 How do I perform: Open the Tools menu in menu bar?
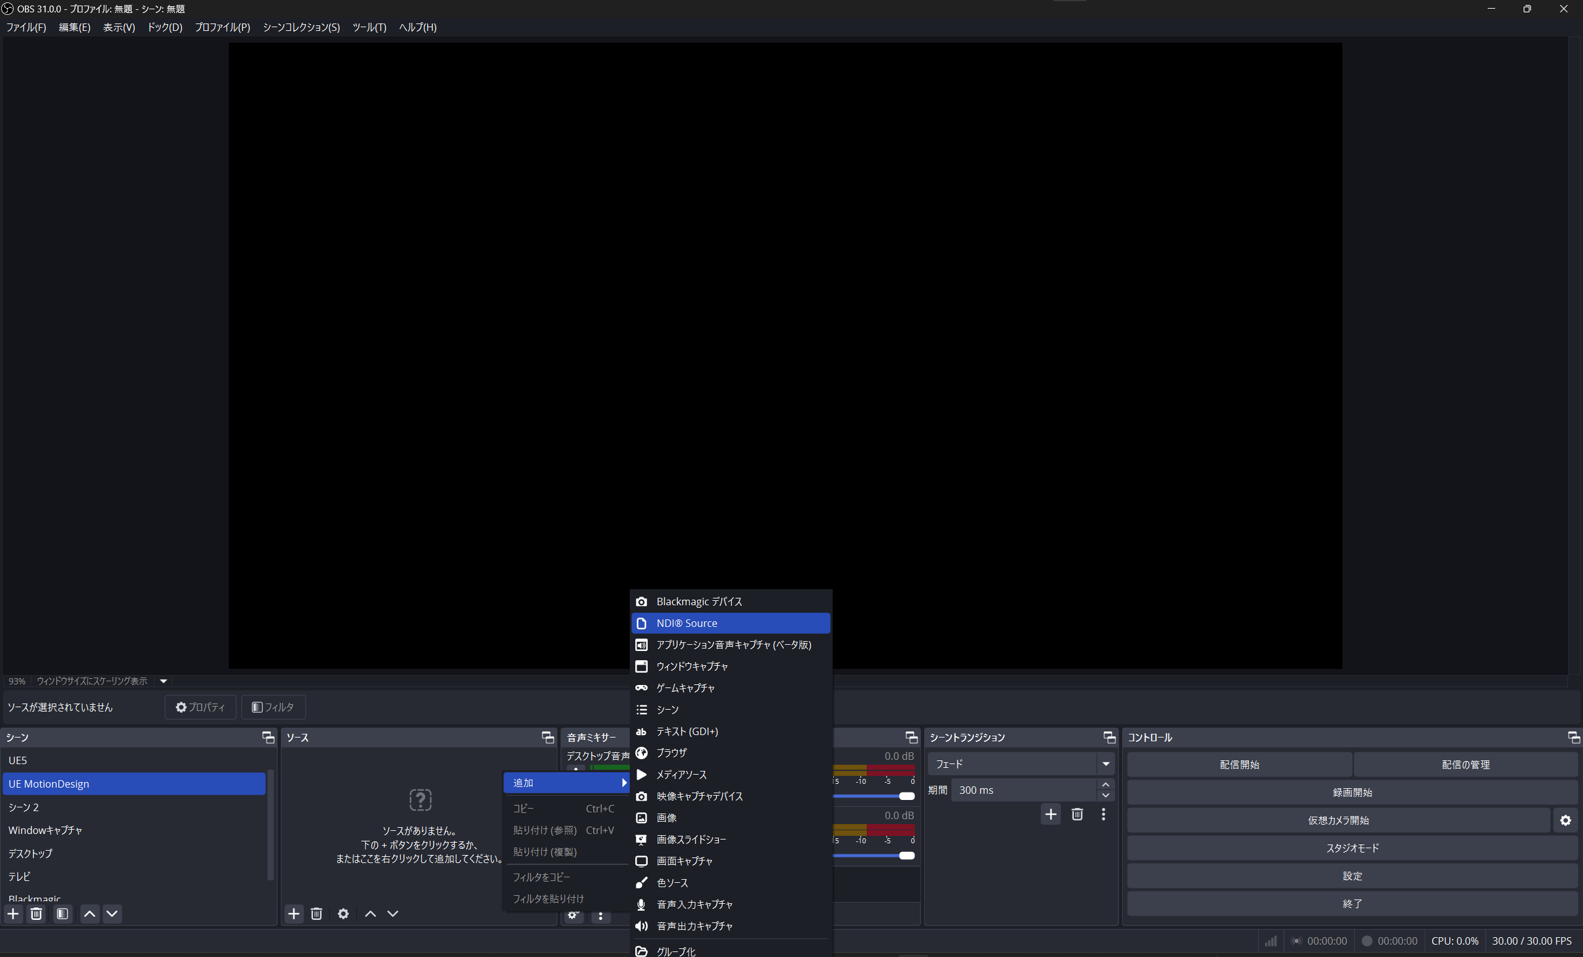[369, 27]
